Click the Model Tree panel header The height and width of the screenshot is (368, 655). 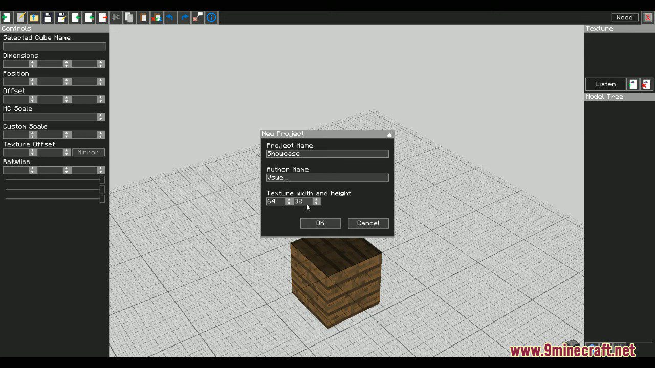(x=619, y=97)
